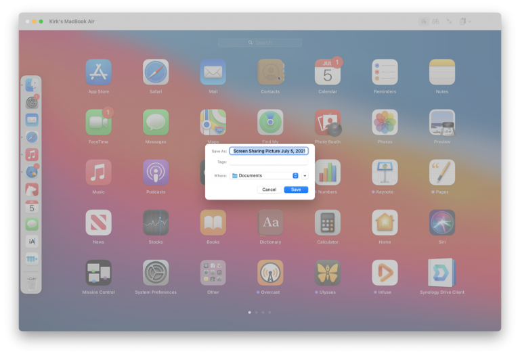Open Messages app in Launchpad
Viewport: 520px width, 356px height.
(x=156, y=123)
